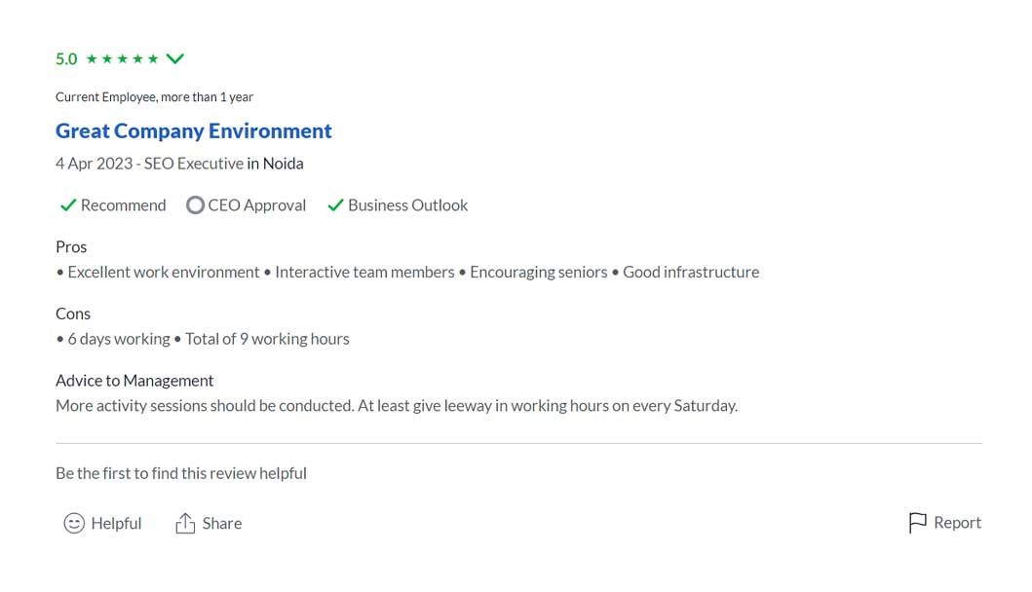Click "Be the first to find this review helpful"
The image size is (1032, 592).
pyautogui.click(x=181, y=473)
